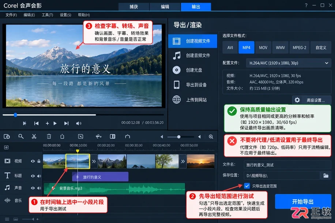Click the copy/paste clipboard icon
Viewport: 335px width, 223px height.
pos(62,137)
